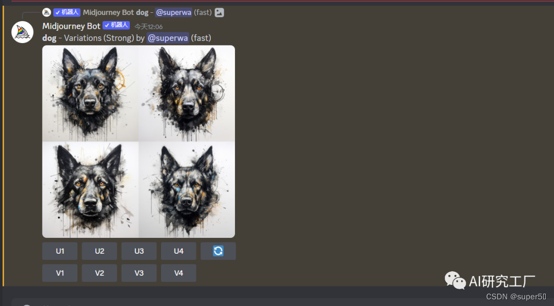Screen dimensions: 554x306
Task: Jump to the replied message 'Midjourney Bot dog'
Action: (116, 12)
